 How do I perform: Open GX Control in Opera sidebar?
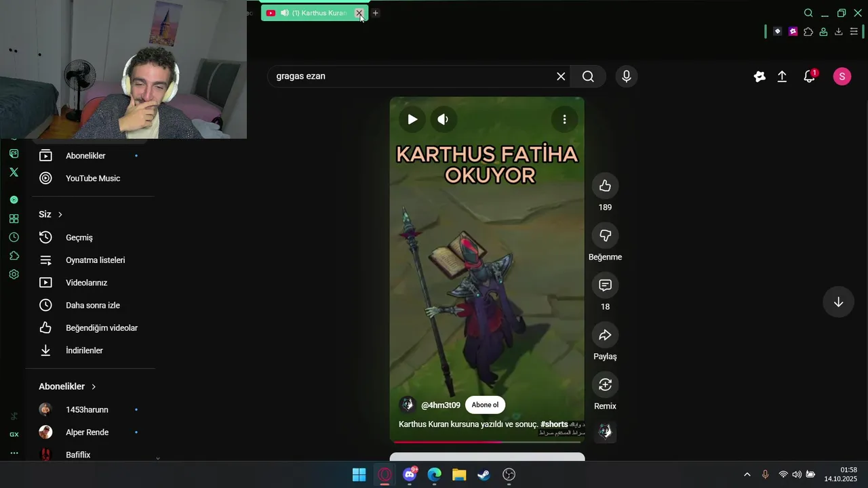pos(14,434)
